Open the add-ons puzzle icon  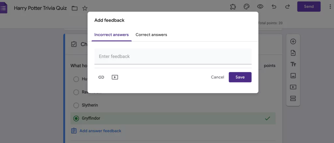233,7
